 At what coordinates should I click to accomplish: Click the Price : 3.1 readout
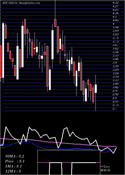coord(14,161)
